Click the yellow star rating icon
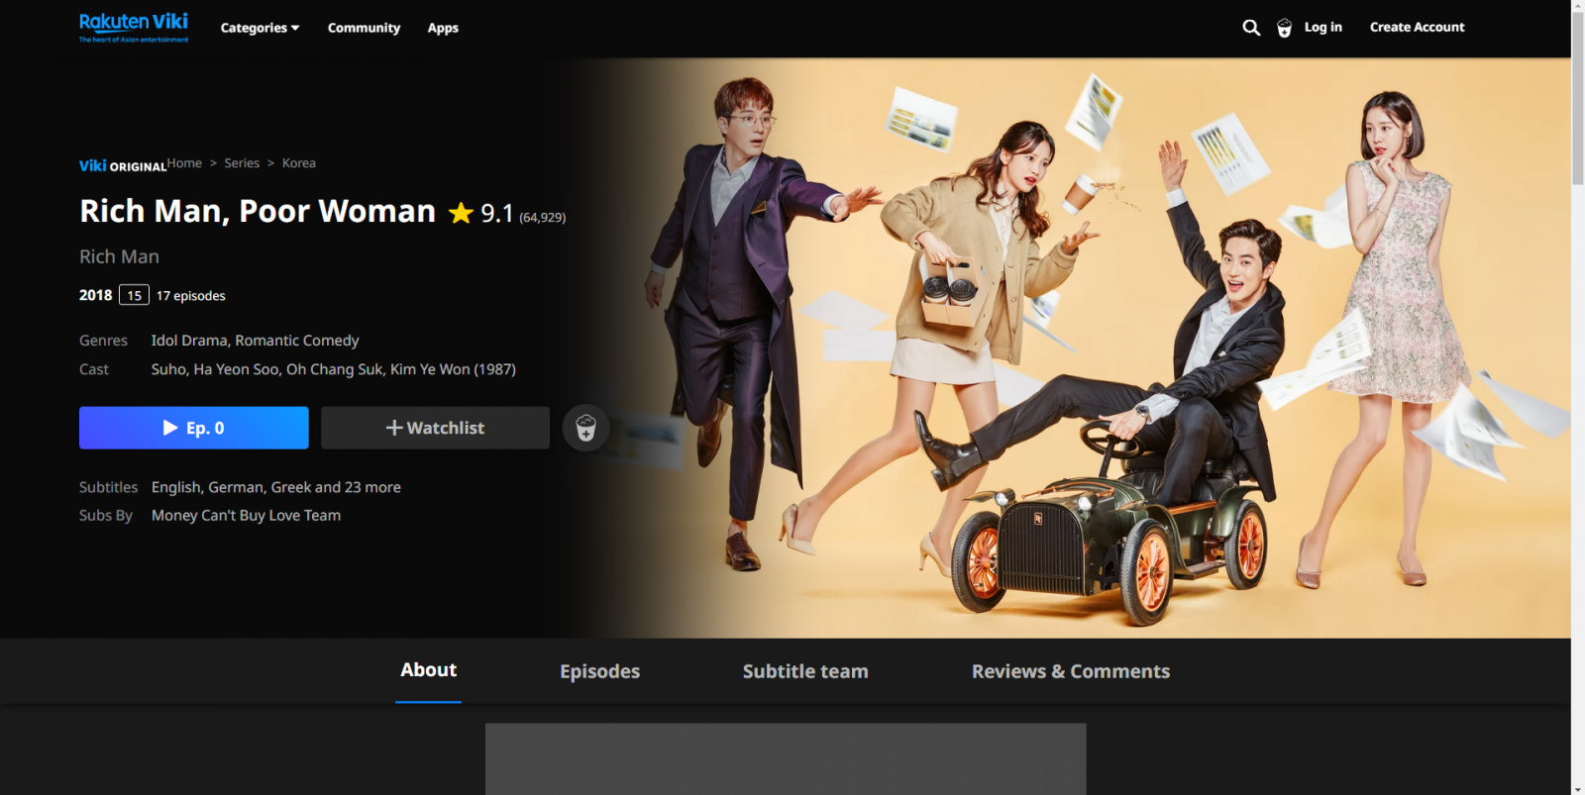Viewport: 1585px width, 795px height. (x=461, y=213)
